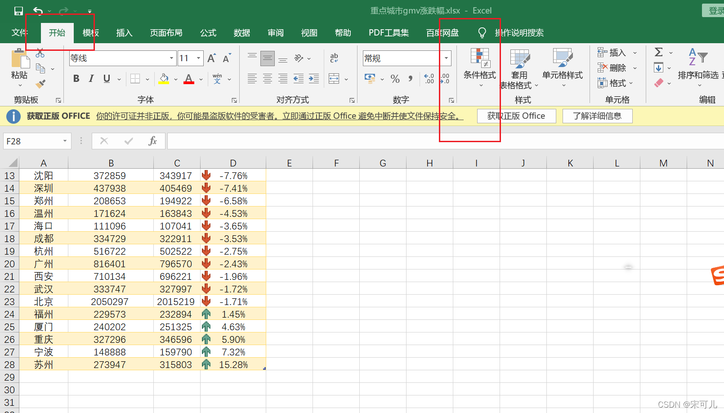Activate the Format Painter brush
Viewport: 724px width, 413px height.
[40, 84]
